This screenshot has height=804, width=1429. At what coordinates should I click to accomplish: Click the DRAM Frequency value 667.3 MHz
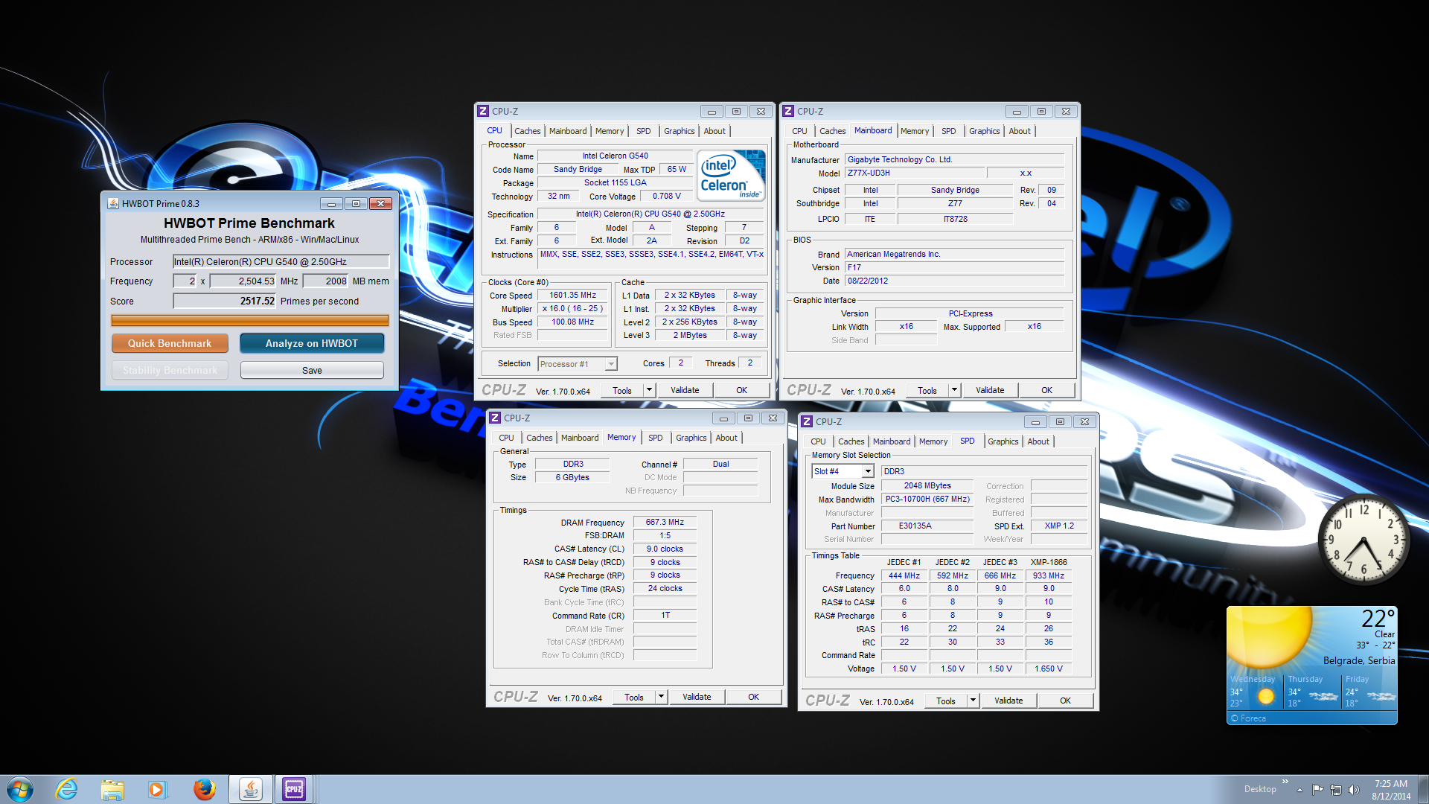click(x=665, y=522)
